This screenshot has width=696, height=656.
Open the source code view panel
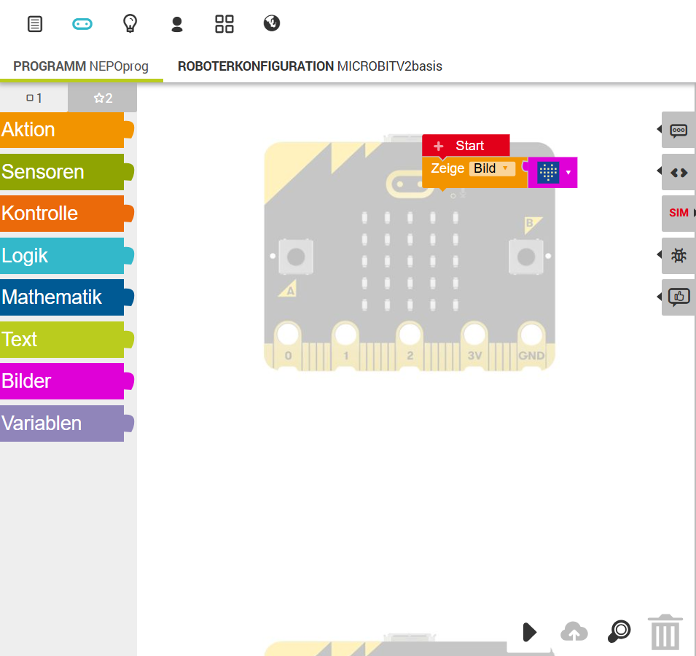(679, 173)
